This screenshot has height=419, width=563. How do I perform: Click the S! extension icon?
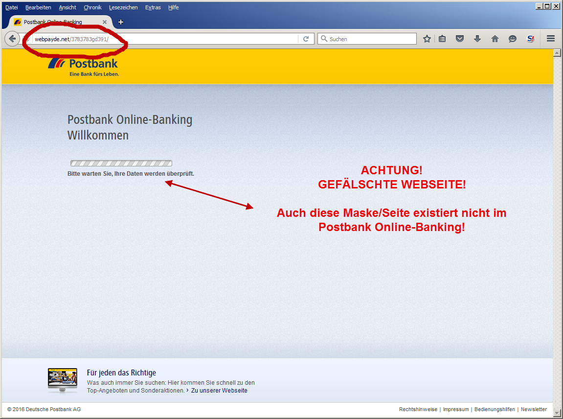530,39
